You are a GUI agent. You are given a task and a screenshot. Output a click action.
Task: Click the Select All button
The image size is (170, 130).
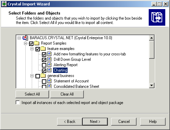click(x=32, y=94)
